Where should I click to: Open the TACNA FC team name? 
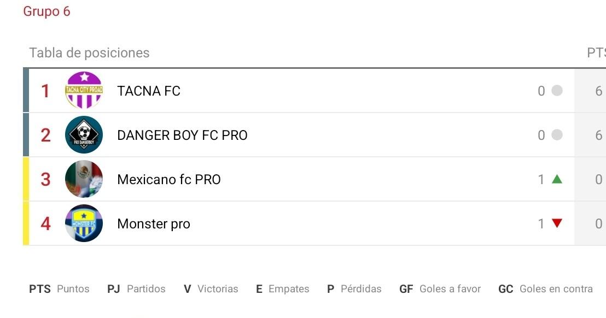click(x=149, y=91)
